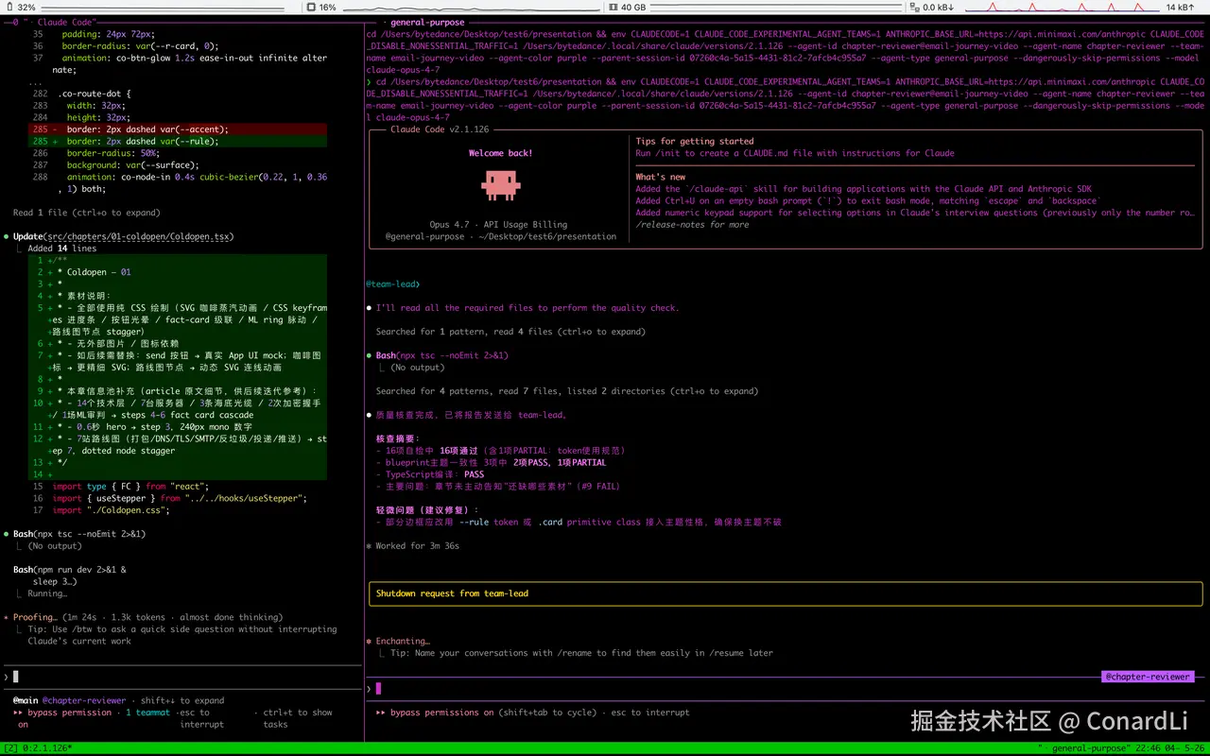Click the 质量核查完成 report line
The image size is (1210, 756).
coord(472,415)
